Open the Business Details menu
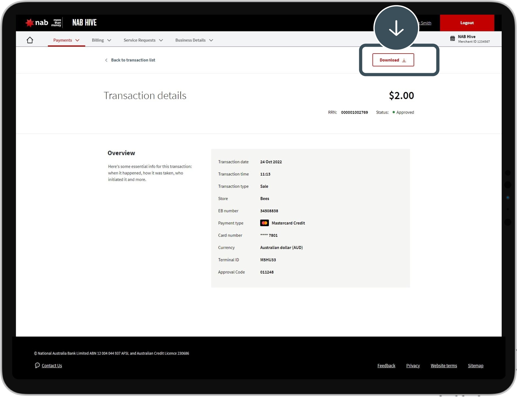The height and width of the screenshot is (408, 517). (x=194, y=40)
